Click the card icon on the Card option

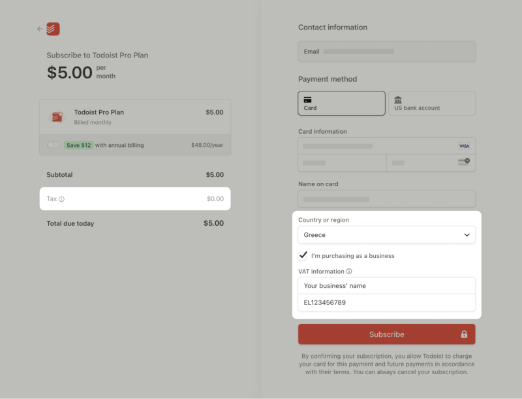click(x=307, y=99)
